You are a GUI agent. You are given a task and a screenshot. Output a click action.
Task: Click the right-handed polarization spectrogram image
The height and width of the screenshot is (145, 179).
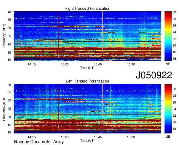pyautogui.click(x=87, y=36)
